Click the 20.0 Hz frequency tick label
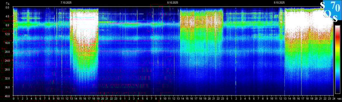The image size is (342, 102). tap(7, 52)
